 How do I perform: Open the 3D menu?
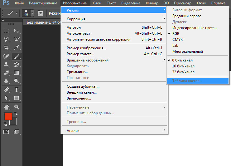166,3
